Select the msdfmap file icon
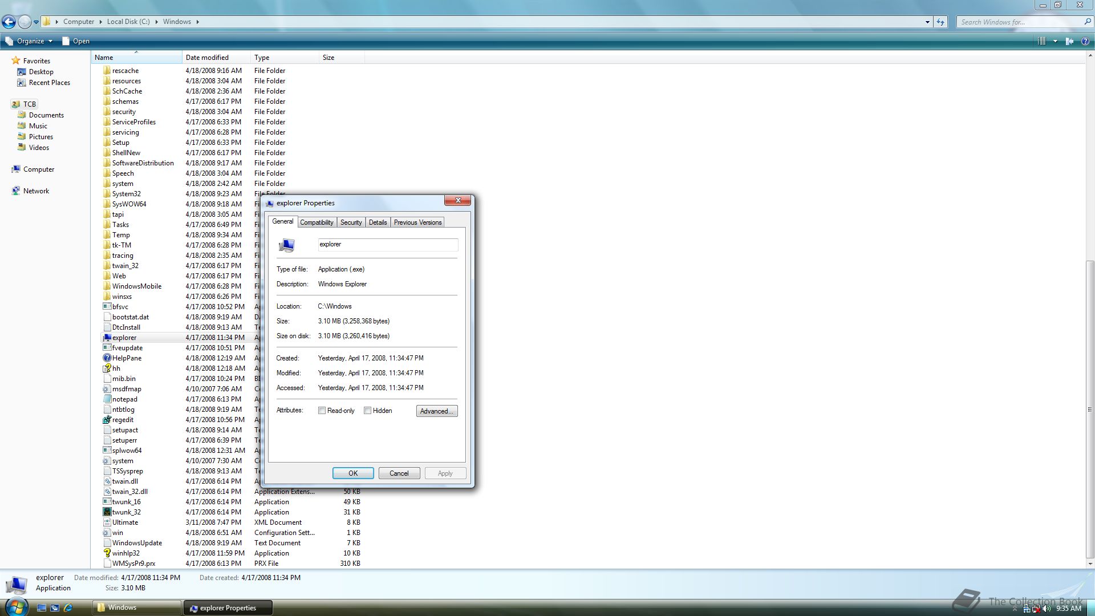1095x616 pixels. click(107, 389)
